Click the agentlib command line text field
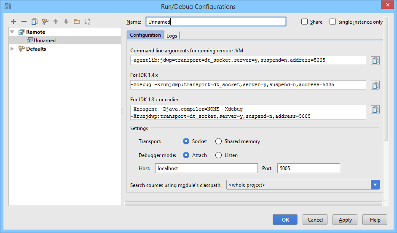 tap(248, 60)
